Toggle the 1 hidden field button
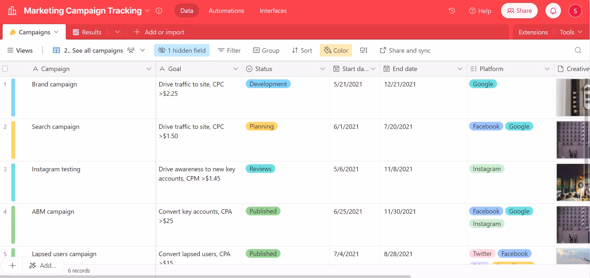 pyautogui.click(x=182, y=50)
